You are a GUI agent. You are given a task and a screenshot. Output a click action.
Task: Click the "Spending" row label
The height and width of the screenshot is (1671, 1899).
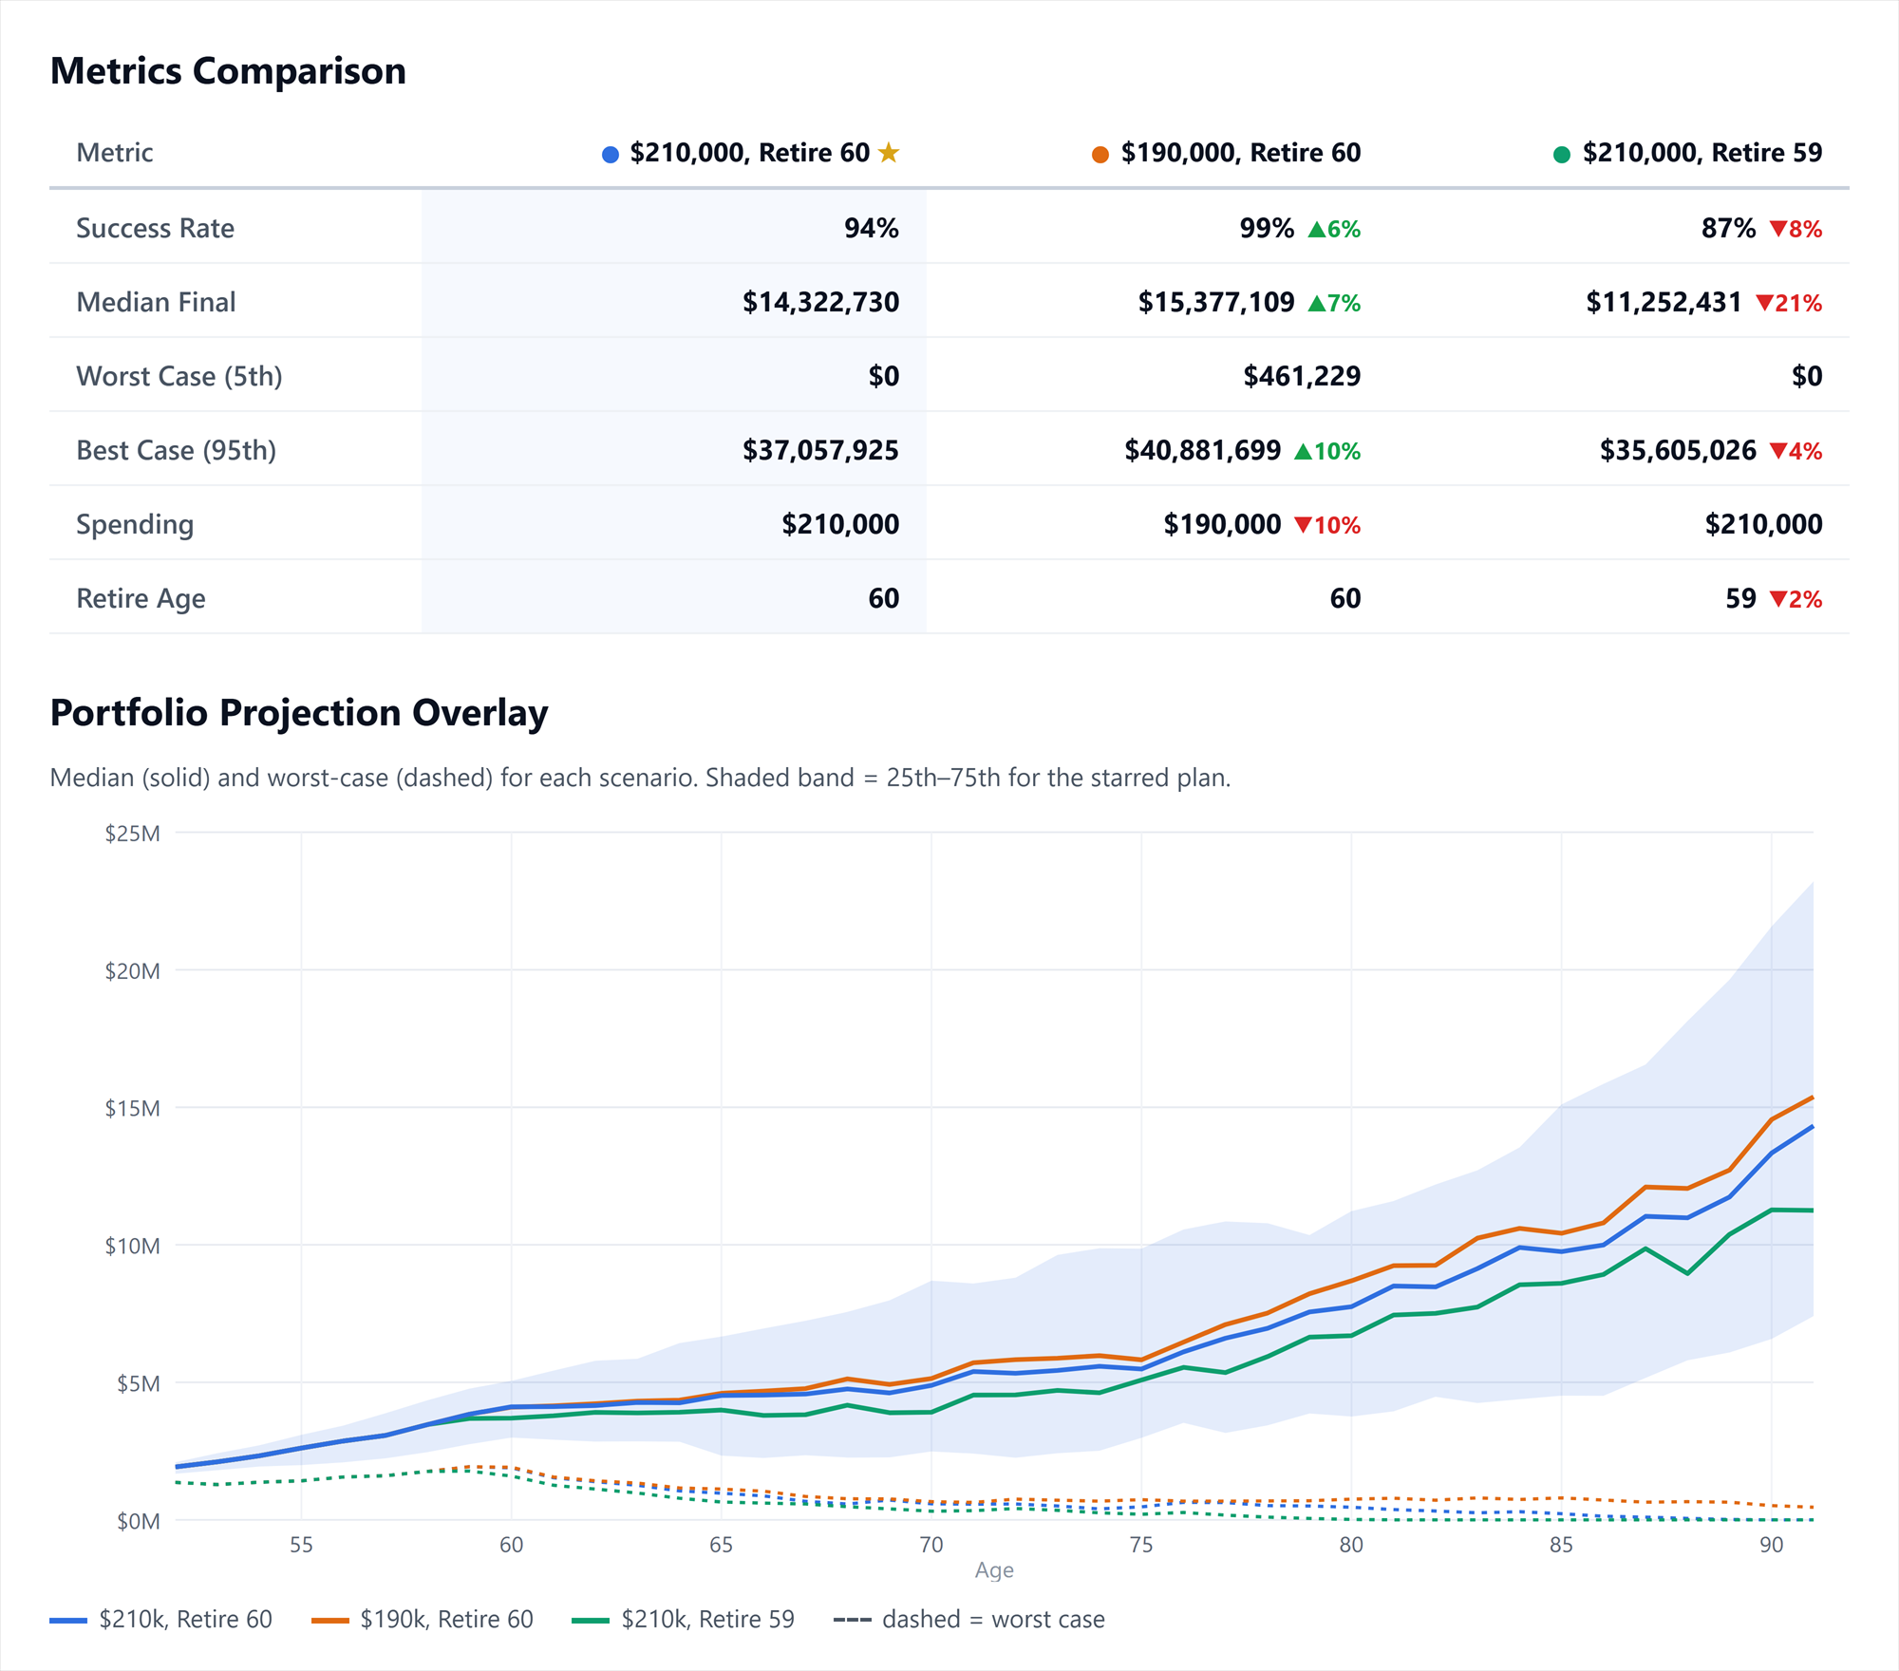[x=135, y=525]
